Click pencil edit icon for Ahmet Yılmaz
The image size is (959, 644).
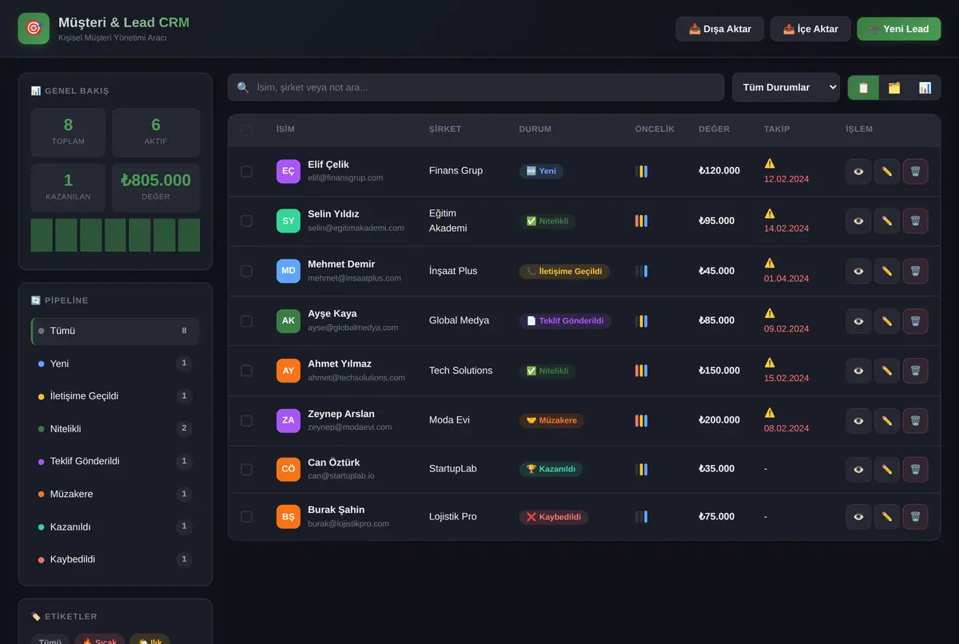[x=887, y=371]
